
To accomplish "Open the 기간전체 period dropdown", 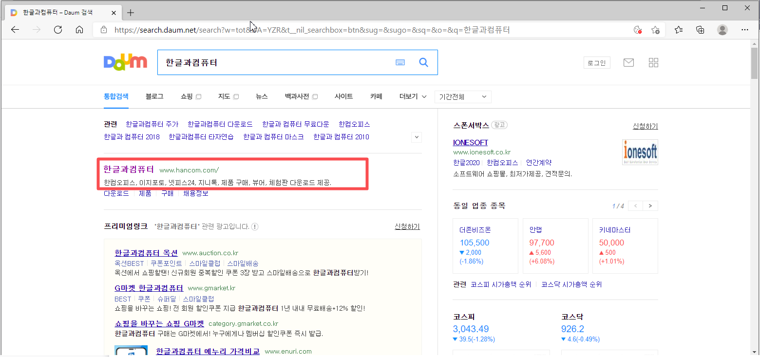I will point(463,96).
